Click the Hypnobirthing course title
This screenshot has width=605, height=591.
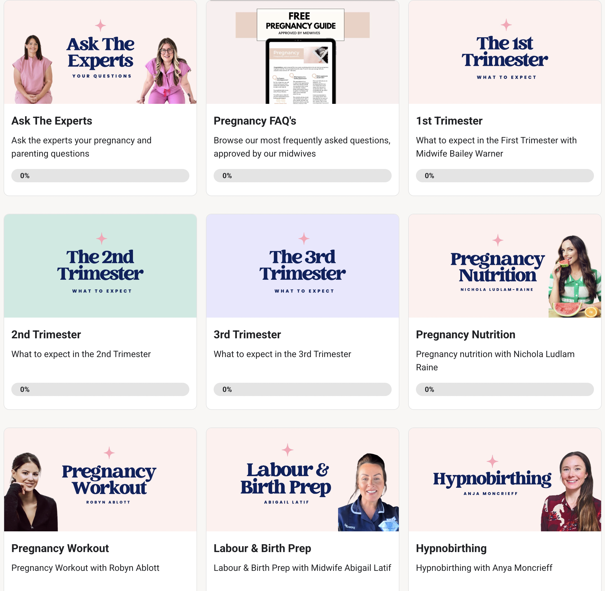tap(451, 548)
